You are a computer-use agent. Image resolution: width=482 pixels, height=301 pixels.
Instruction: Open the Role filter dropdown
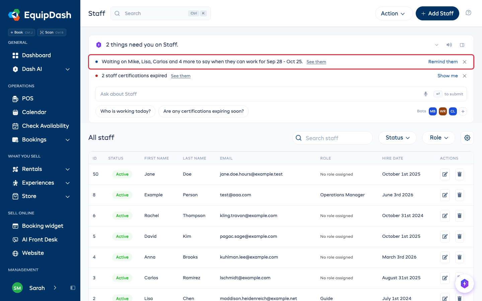[x=438, y=138]
